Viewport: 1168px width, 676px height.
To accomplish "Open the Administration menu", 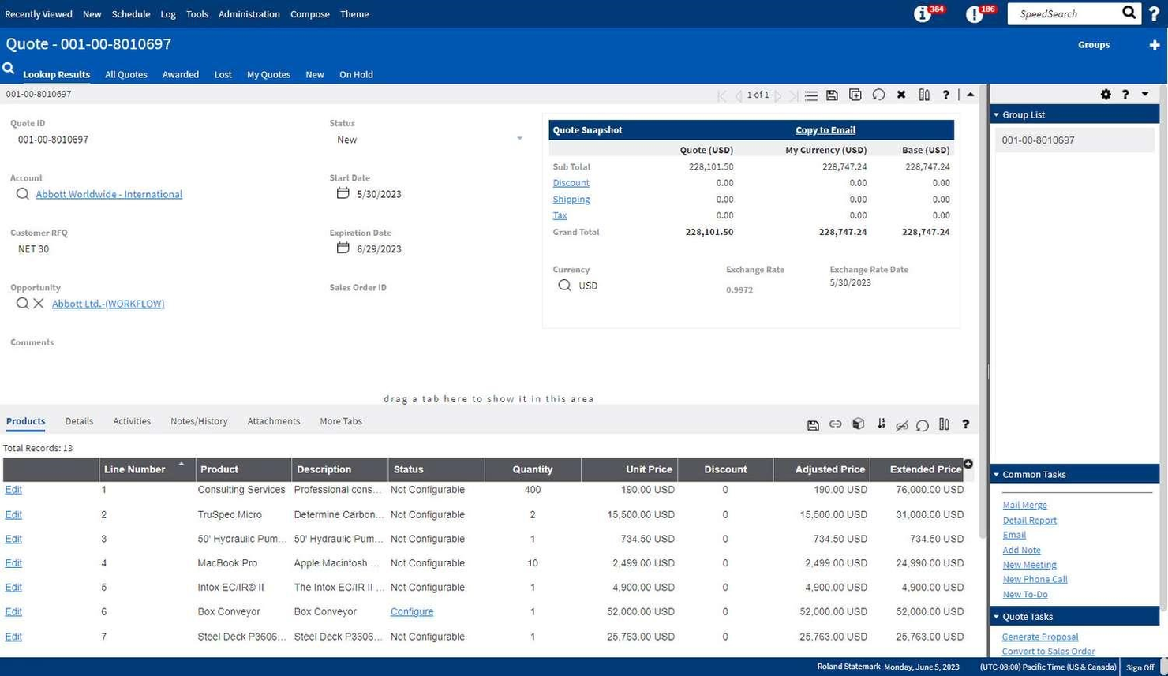I will (x=249, y=13).
